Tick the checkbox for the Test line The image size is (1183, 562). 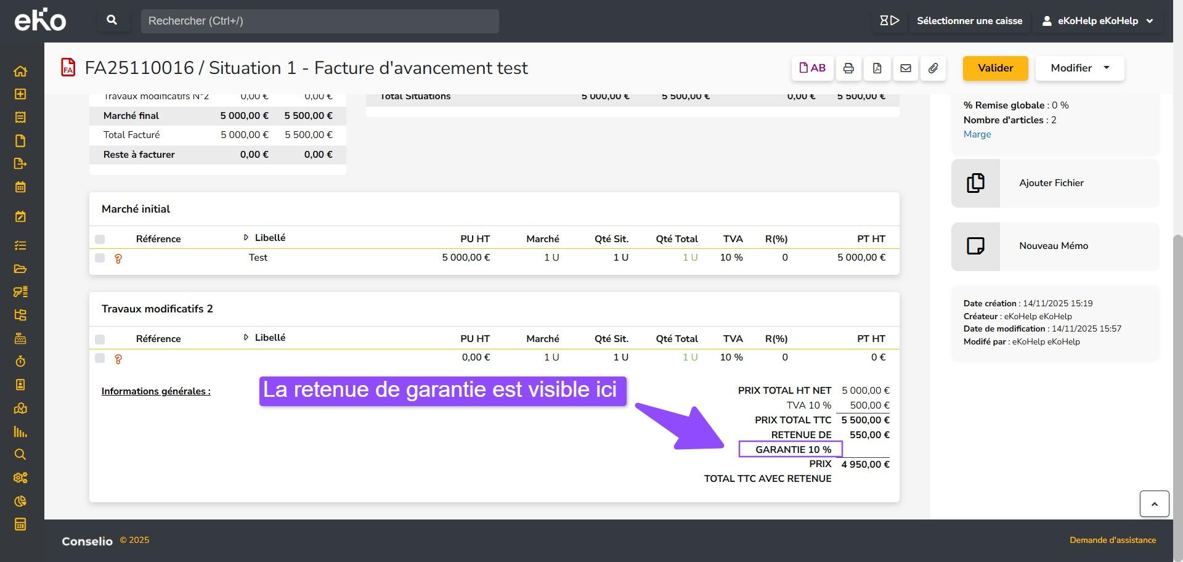coord(100,258)
